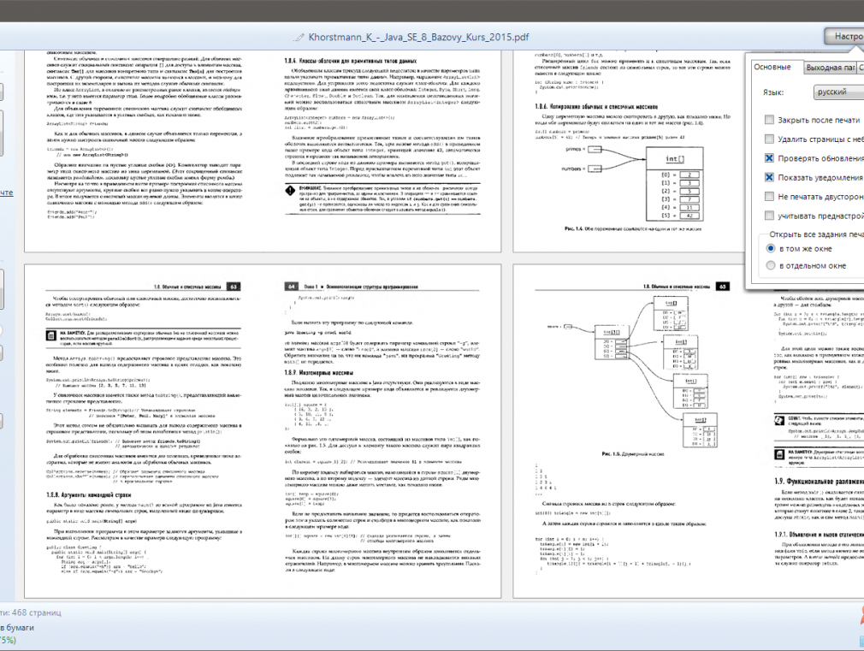Screen dimensions: 864x651
Task: Switch to the Основные tab
Action: pyautogui.click(x=772, y=67)
